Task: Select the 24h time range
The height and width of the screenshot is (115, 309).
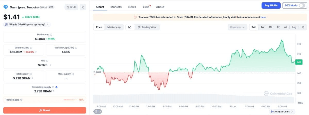Action: pyautogui.click(x=254, y=27)
